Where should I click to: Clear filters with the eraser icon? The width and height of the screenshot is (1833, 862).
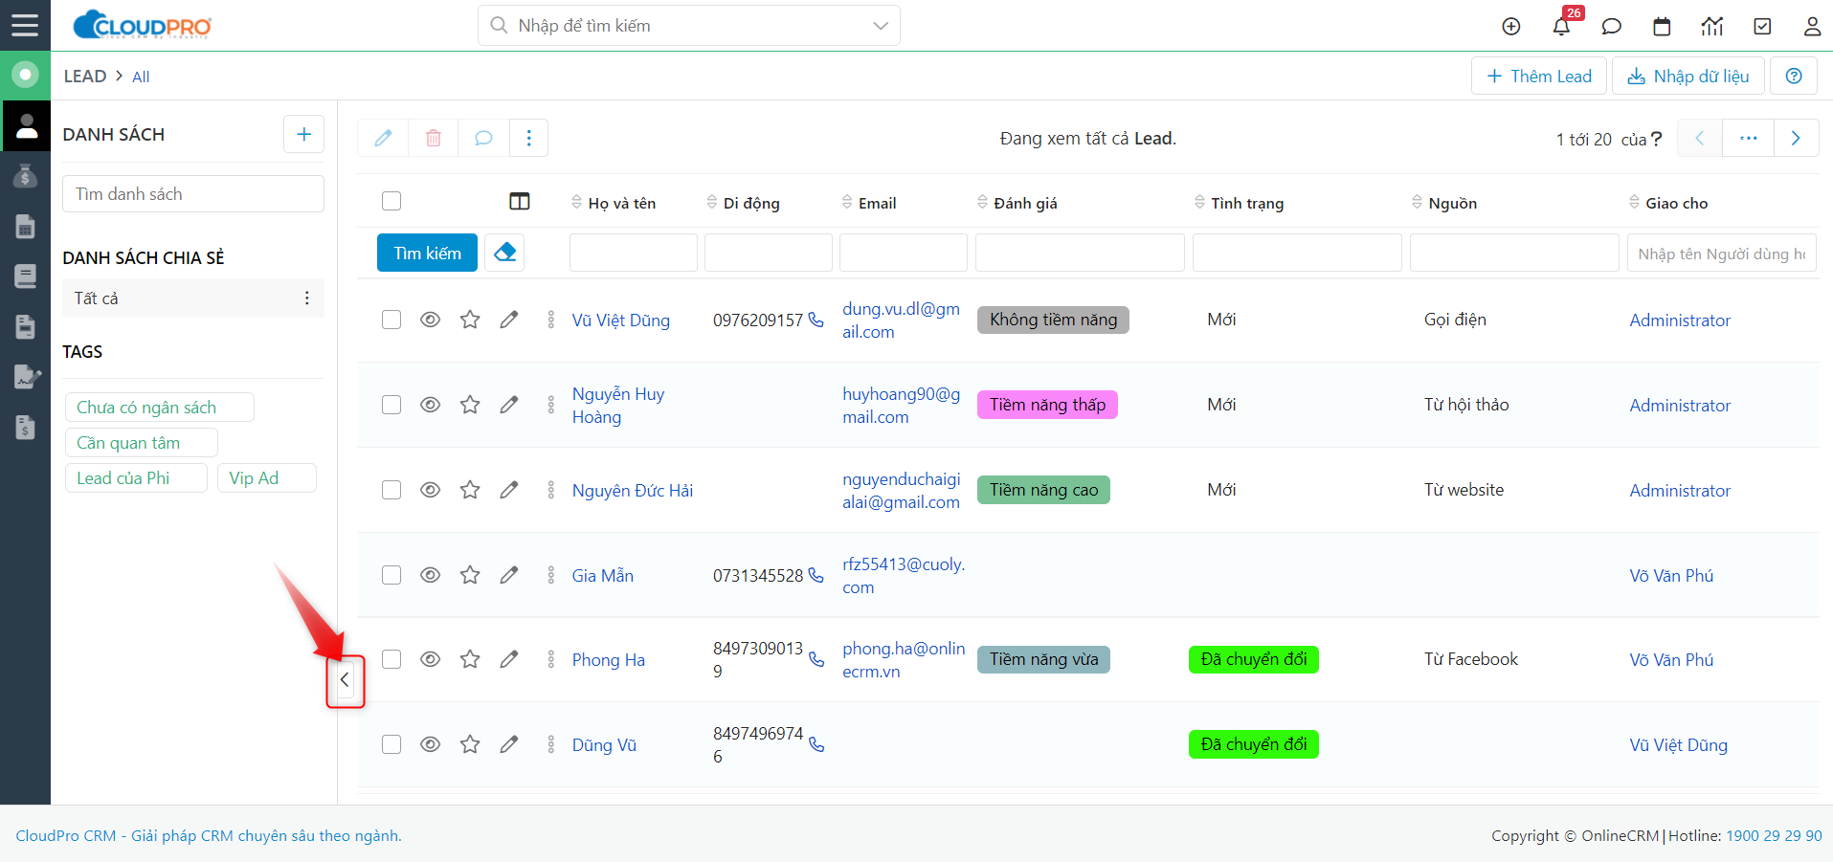coord(504,253)
